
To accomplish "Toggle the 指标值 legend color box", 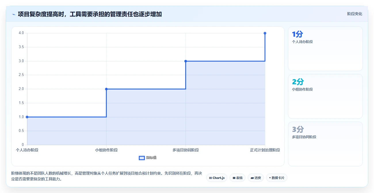I will tap(142, 158).
